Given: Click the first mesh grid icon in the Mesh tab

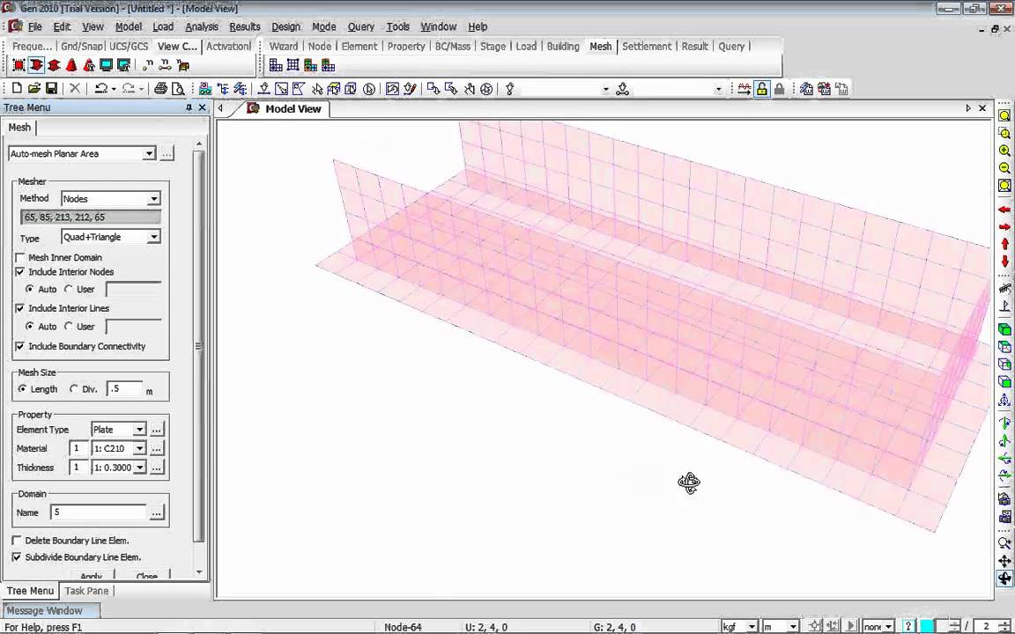Looking at the screenshot, I should 276,65.
